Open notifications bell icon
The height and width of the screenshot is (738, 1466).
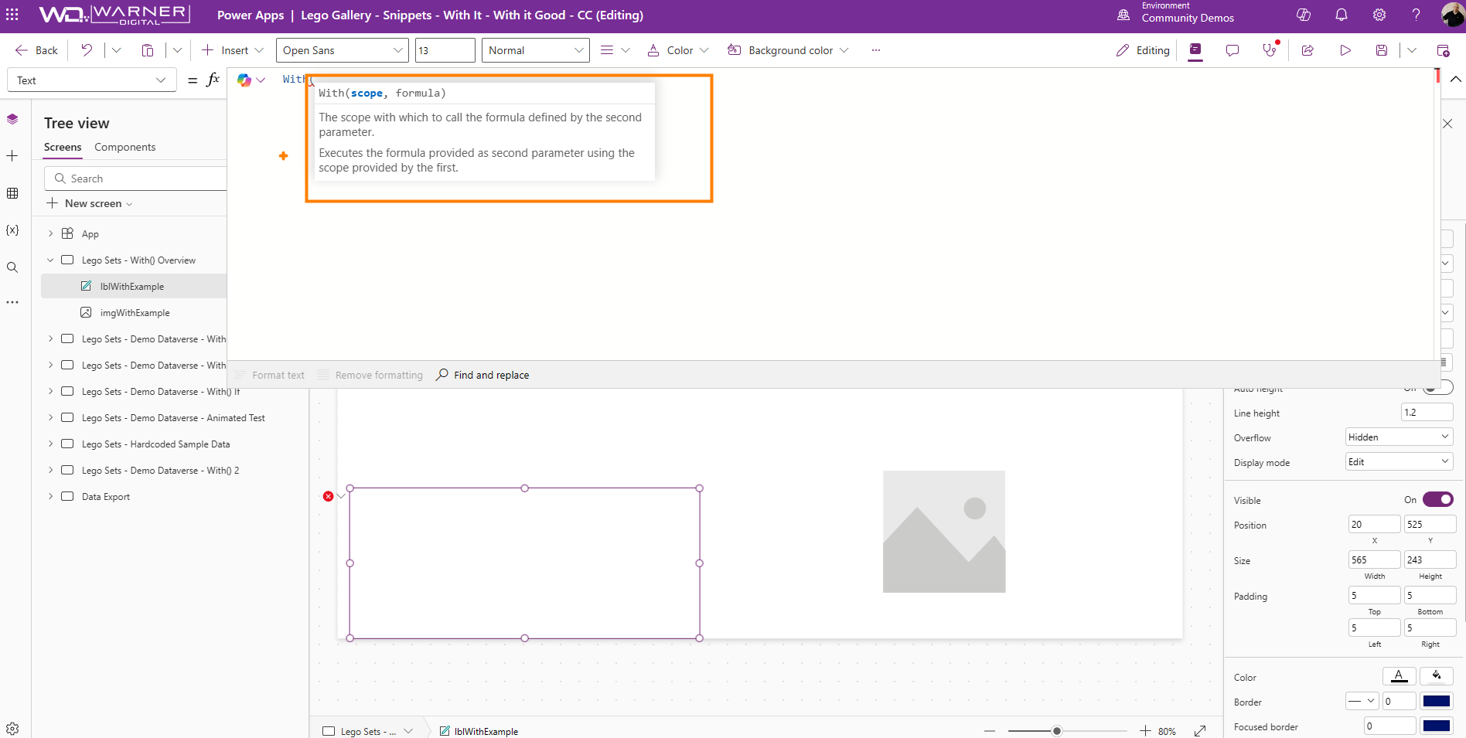(x=1342, y=15)
